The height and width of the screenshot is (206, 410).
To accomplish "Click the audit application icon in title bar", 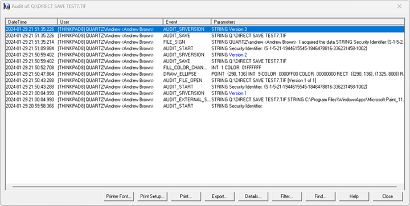I will tap(6, 6).
